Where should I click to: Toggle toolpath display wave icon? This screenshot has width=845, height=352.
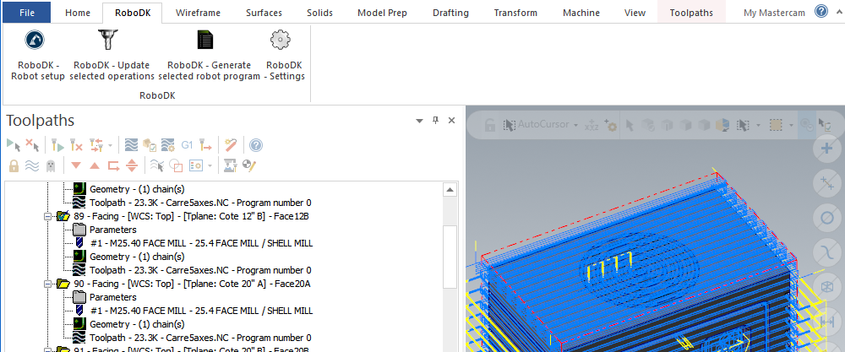click(32, 165)
